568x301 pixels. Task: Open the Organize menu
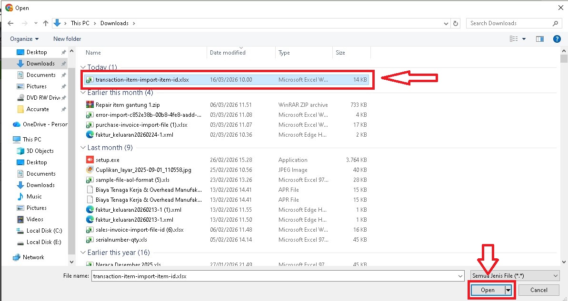point(24,39)
